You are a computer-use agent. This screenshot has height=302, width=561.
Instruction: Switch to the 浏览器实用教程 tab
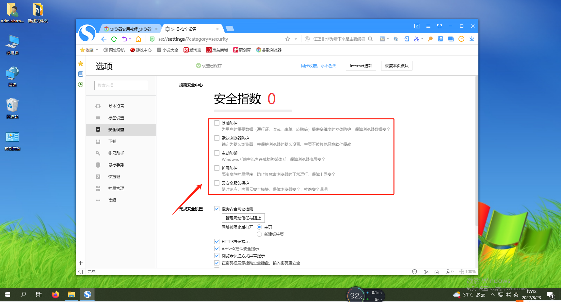(x=131, y=29)
